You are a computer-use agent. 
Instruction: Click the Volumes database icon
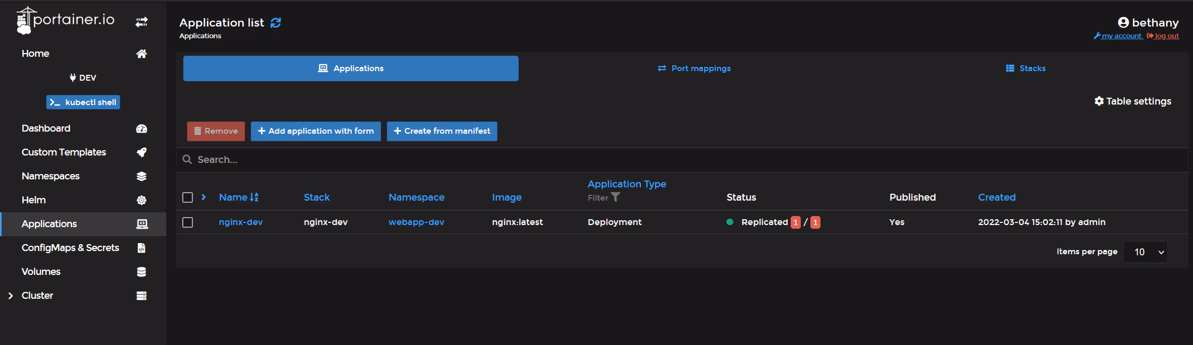141,272
